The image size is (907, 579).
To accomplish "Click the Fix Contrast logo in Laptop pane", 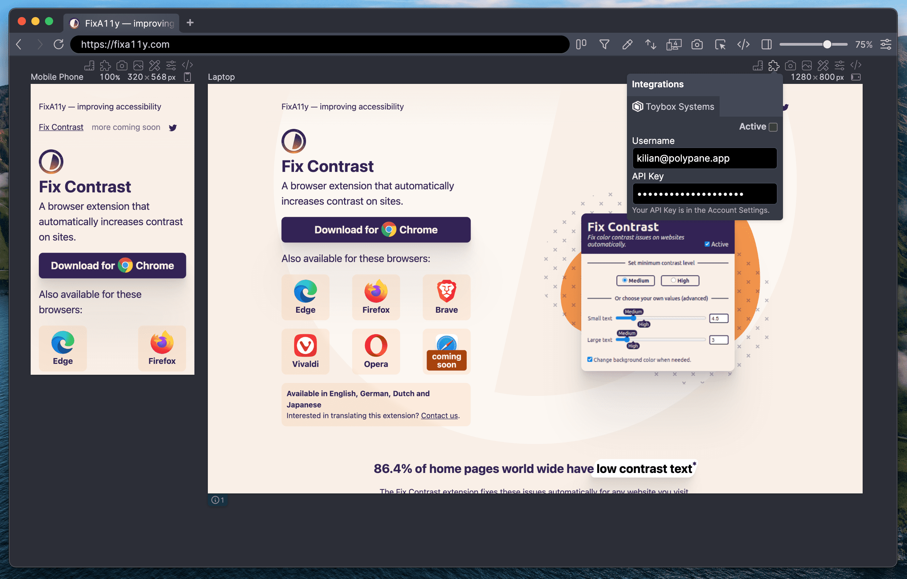I will tap(293, 141).
